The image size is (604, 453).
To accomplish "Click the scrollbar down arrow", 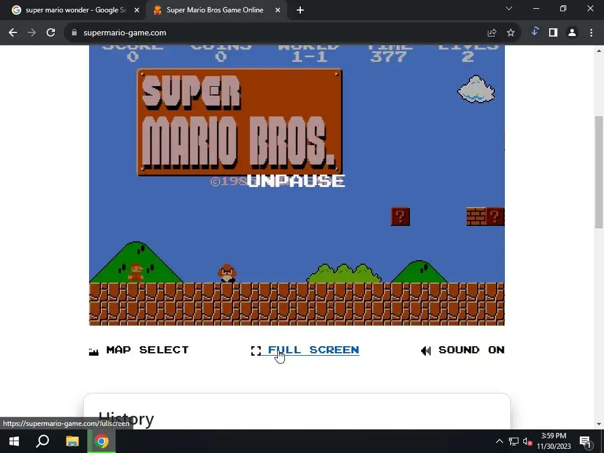I will (x=599, y=424).
